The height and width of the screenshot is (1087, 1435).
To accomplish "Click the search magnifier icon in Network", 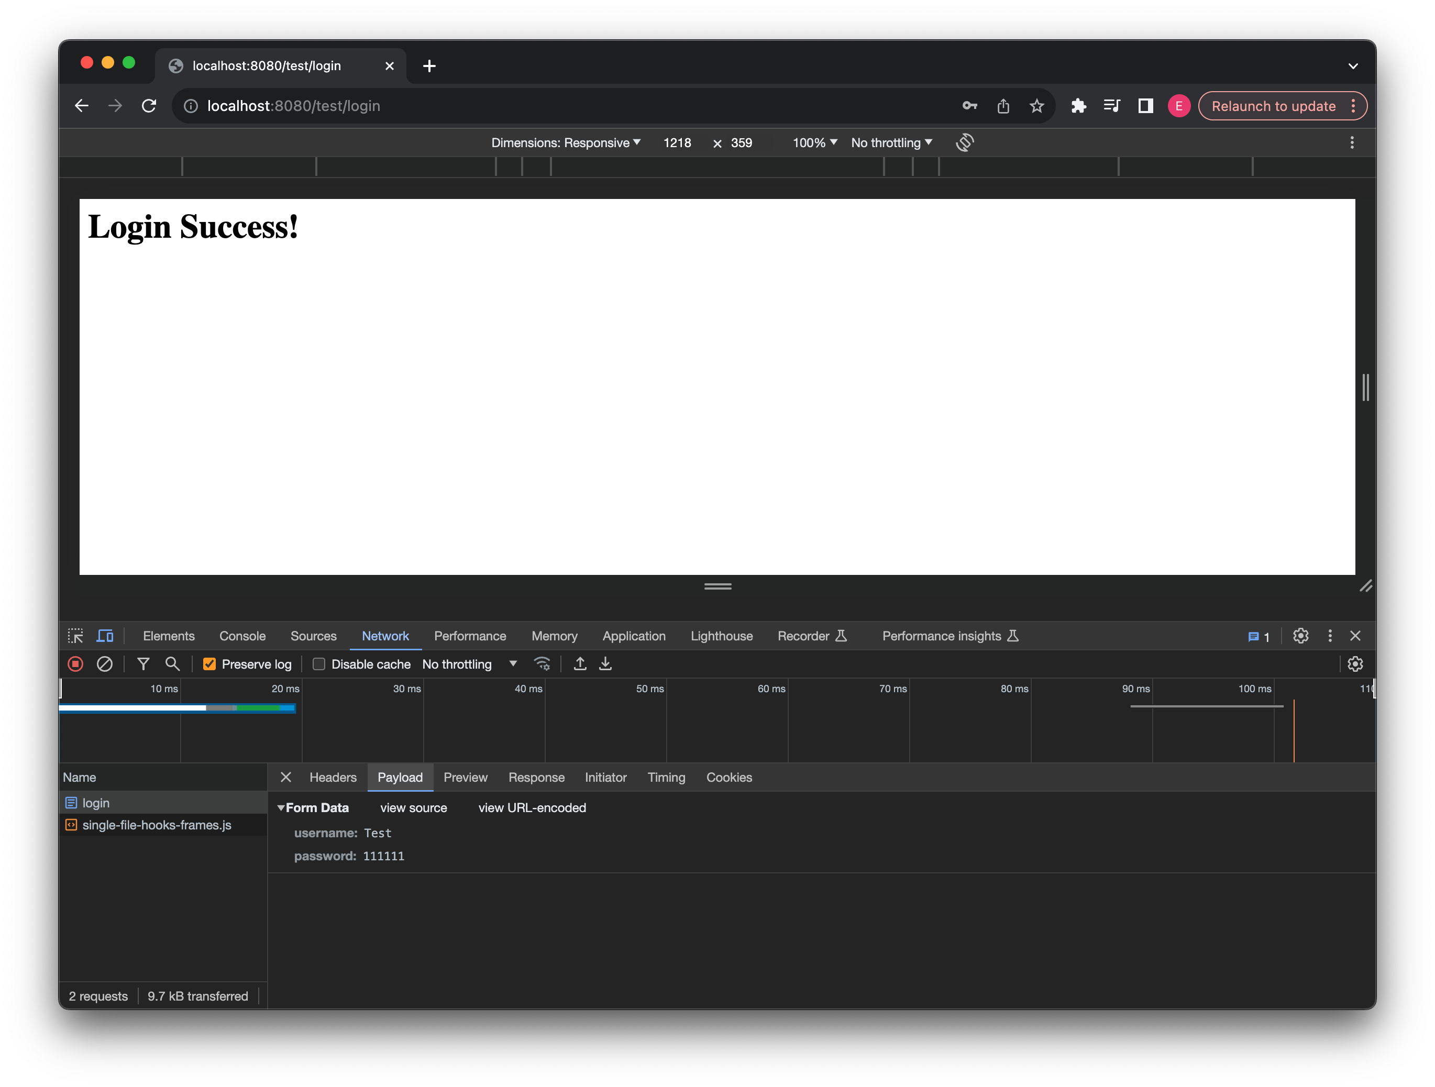I will click(x=173, y=663).
